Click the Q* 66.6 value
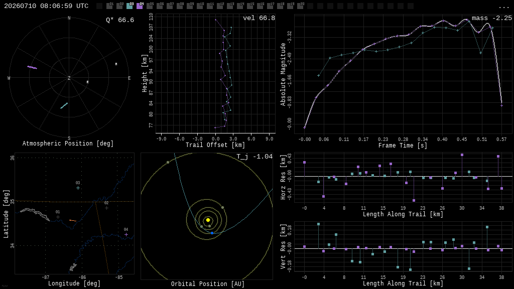This screenshot has height=289, width=514. point(120,20)
